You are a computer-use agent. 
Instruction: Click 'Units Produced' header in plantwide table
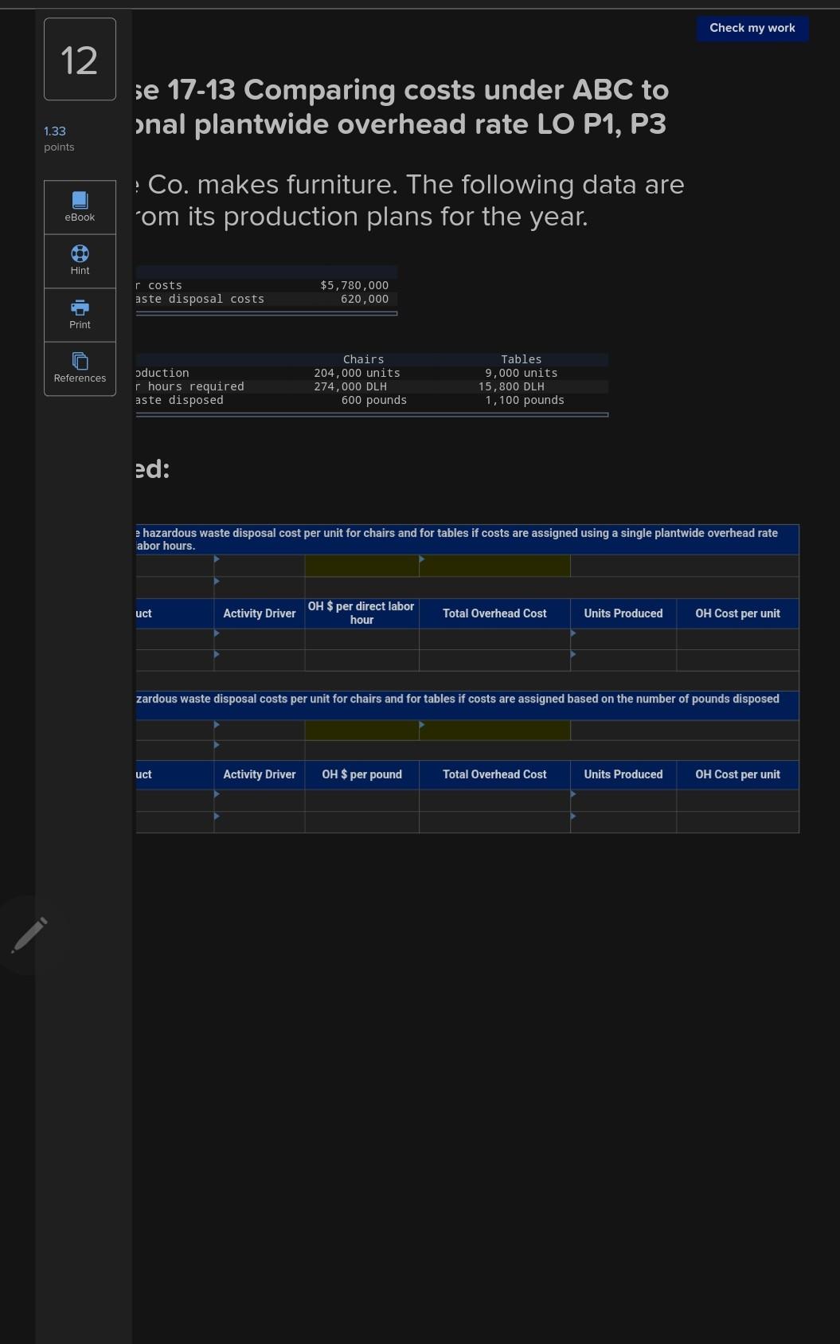click(x=623, y=613)
